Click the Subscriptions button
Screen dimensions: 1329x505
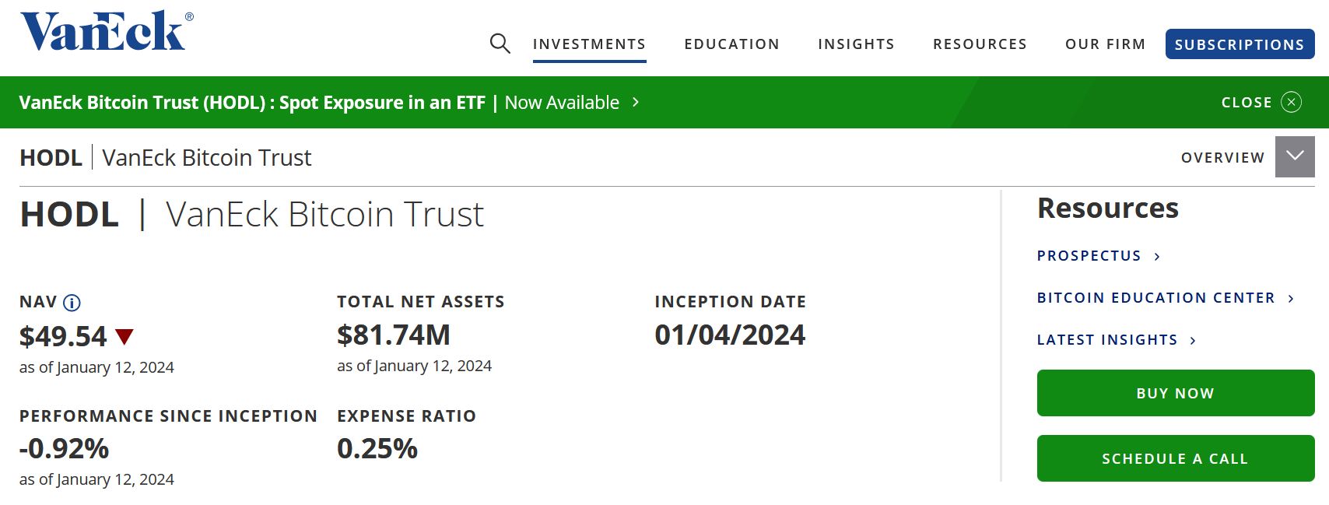pyautogui.click(x=1240, y=44)
